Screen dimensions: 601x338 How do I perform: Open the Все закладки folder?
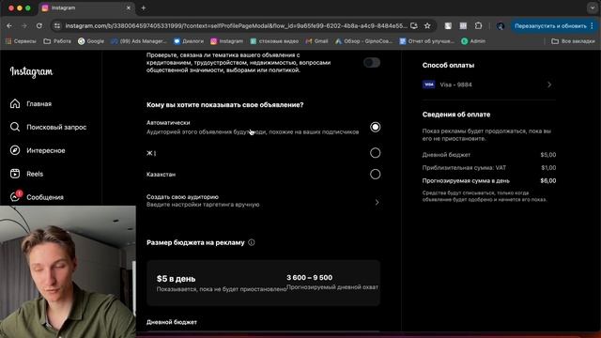point(573,41)
